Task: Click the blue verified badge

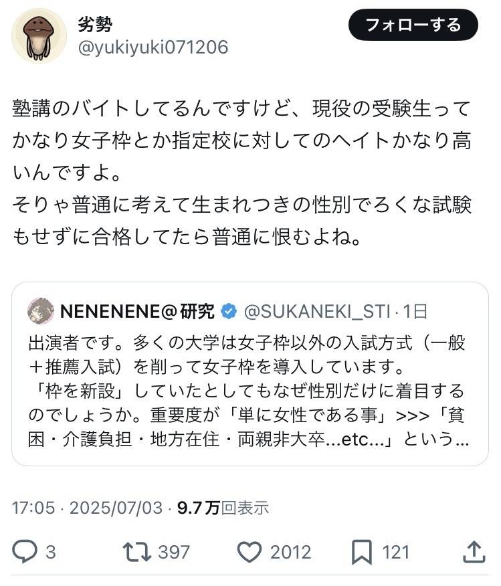Action: pos(228,311)
